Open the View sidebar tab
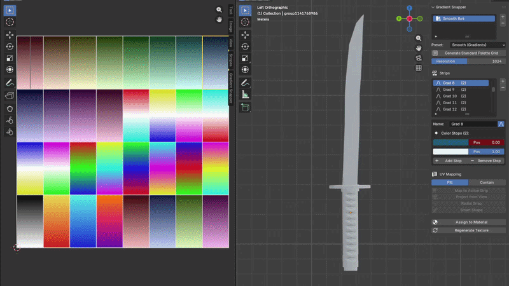 click(x=231, y=43)
